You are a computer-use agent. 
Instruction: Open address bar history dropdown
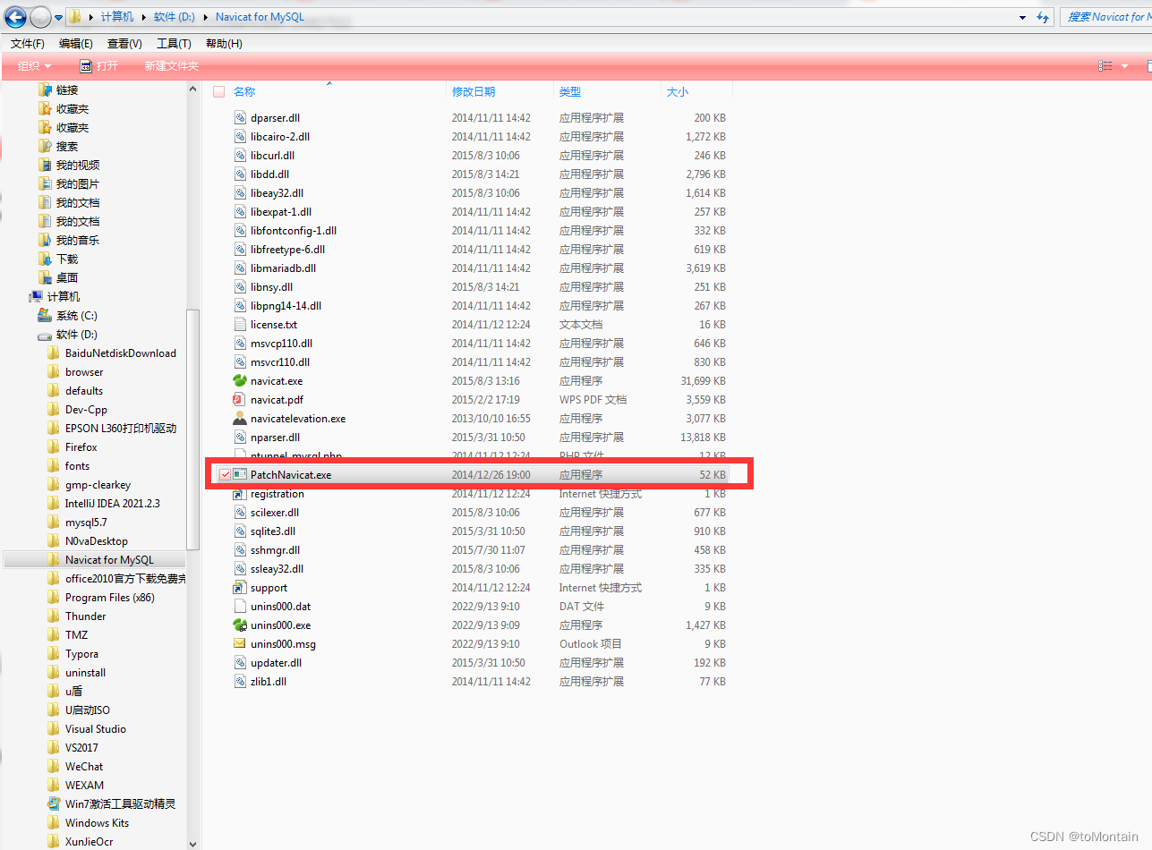coord(1022,17)
